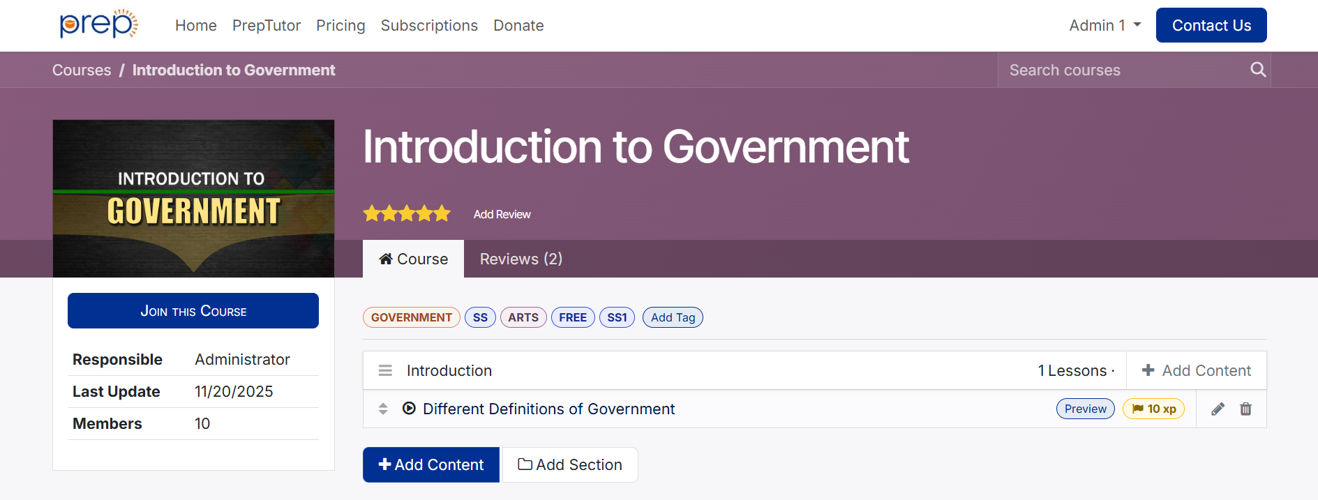
Task: Add content in the Introduction section header
Action: click(1197, 370)
